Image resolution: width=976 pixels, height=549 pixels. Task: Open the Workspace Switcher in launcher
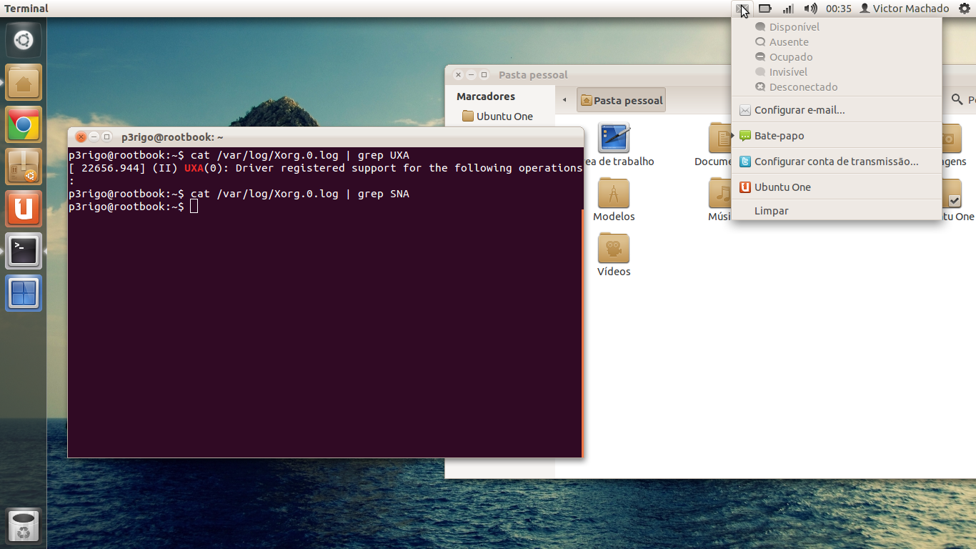pos(24,294)
